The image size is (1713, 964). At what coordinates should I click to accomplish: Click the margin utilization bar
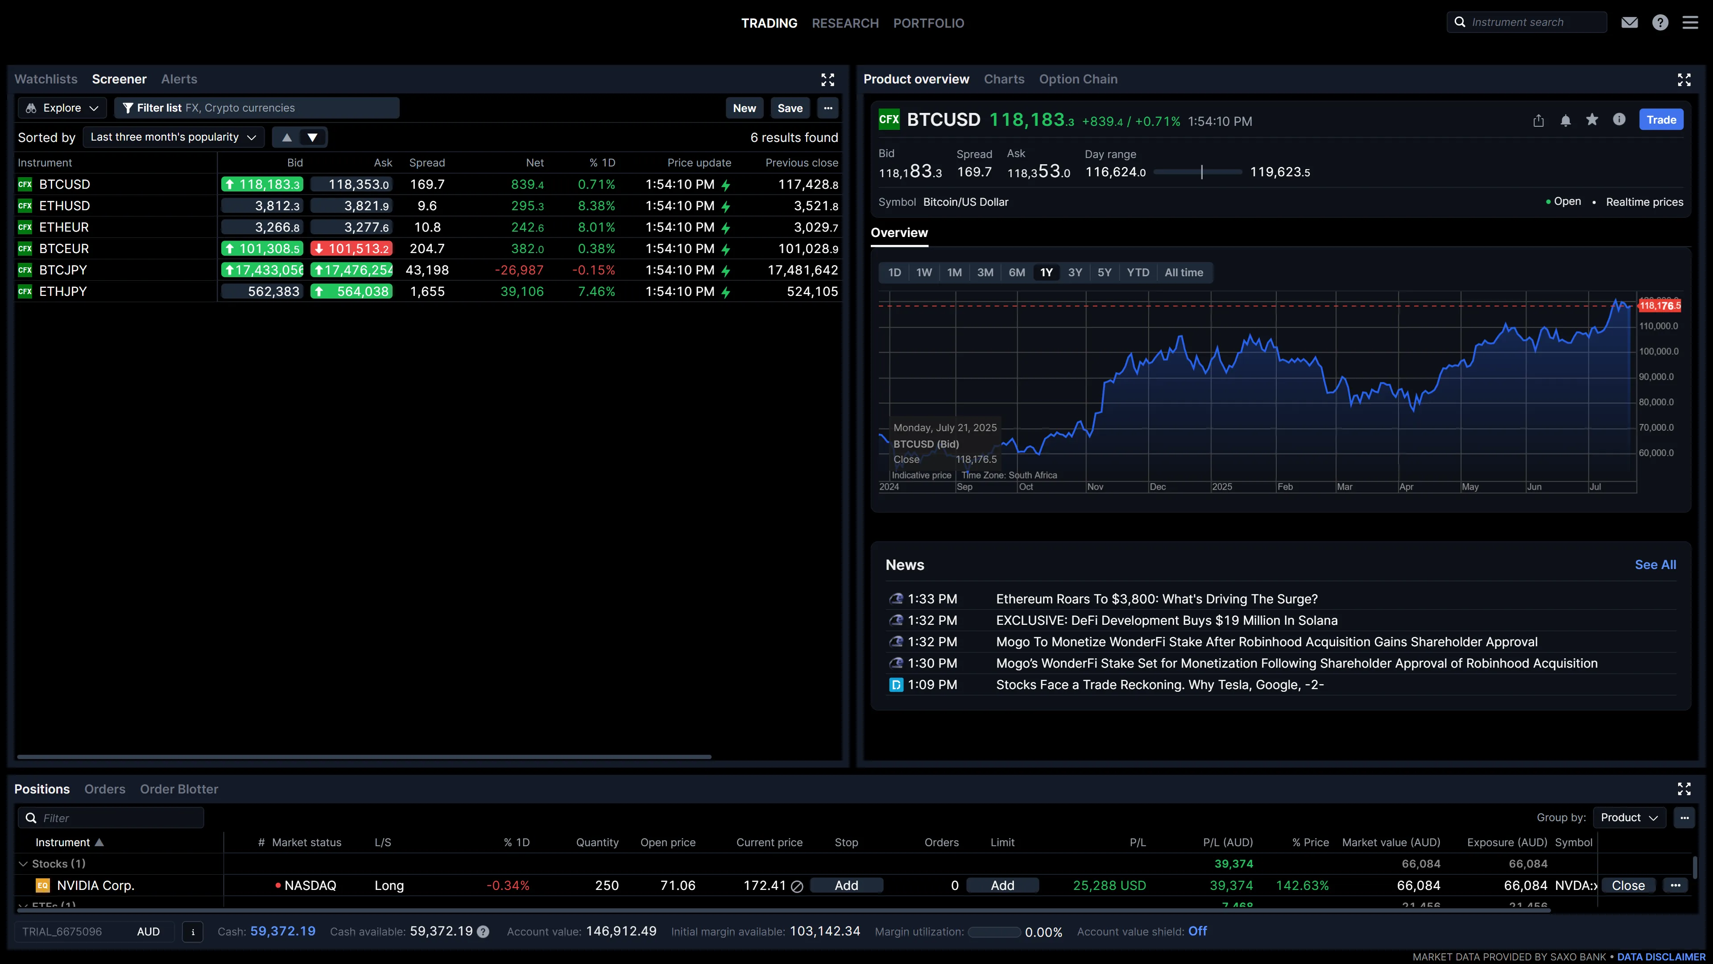click(994, 932)
